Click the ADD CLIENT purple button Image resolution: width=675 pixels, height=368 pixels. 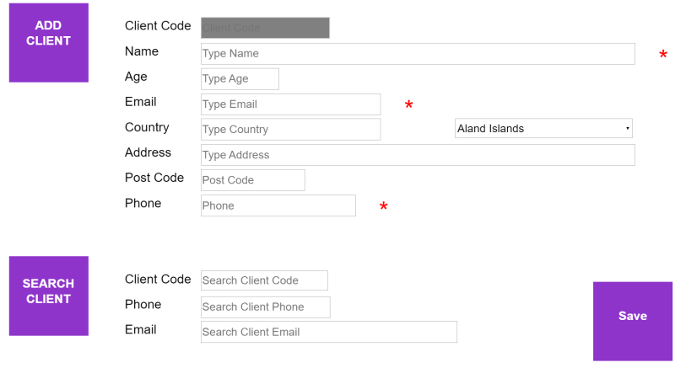(49, 42)
